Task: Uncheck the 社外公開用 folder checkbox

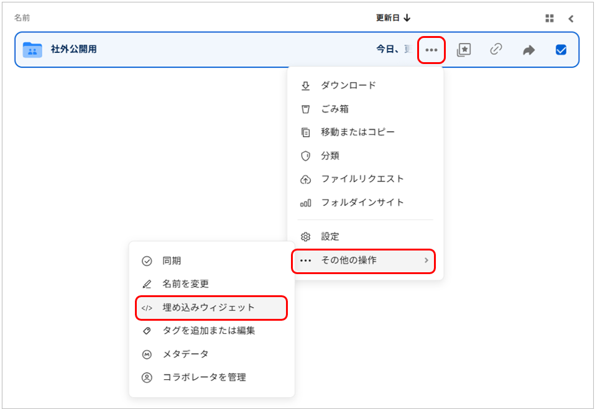Action: [x=561, y=50]
